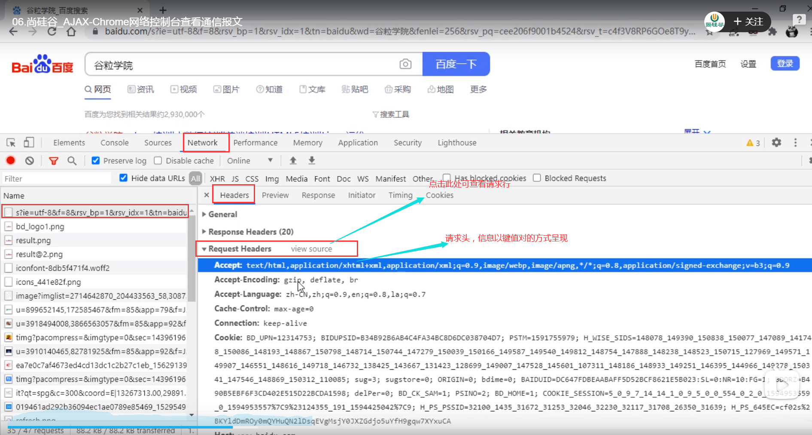The height and width of the screenshot is (435, 812).
Task: Click the Filter text input field
Action: (56, 178)
